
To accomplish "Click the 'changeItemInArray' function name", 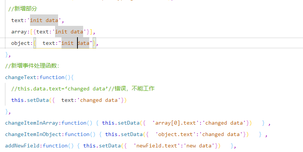I will (32, 123).
